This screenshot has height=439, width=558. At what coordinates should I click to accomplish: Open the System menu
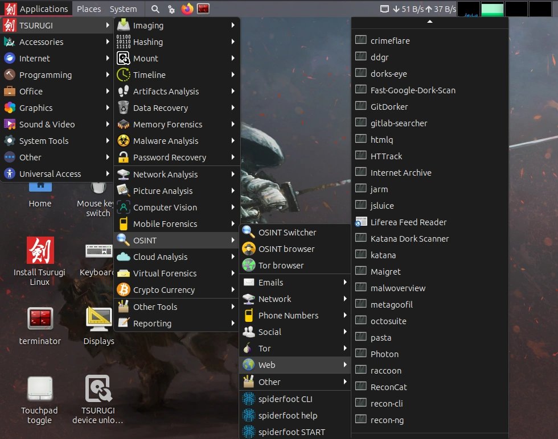pyautogui.click(x=123, y=9)
